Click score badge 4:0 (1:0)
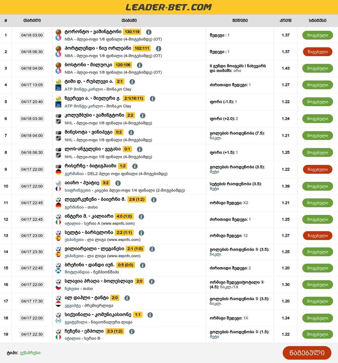 124,216
